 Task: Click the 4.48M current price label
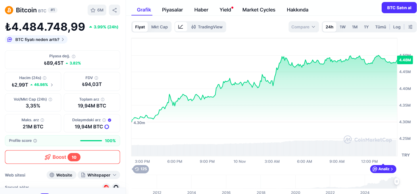pyautogui.click(x=405, y=60)
